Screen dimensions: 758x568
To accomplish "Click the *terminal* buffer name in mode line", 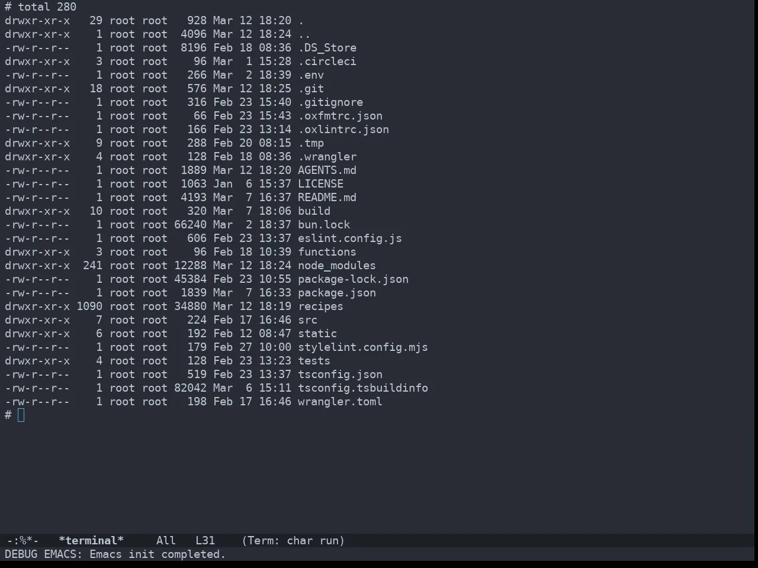I will [91, 541].
